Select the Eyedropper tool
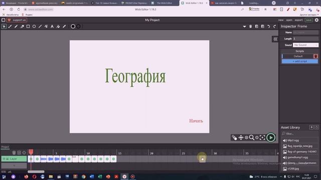Image resolution: width=321 pixels, height=180 pixels. pyautogui.click(x=64, y=26)
